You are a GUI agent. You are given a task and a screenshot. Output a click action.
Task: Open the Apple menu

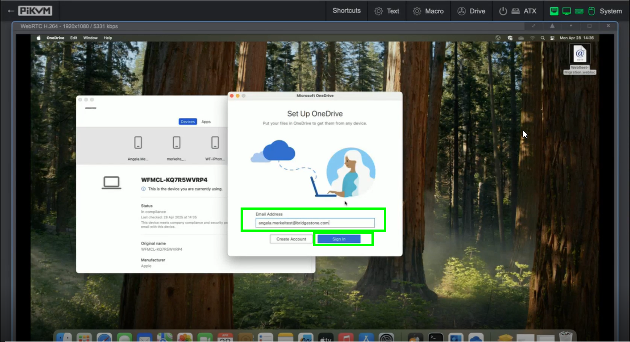point(39,38)
